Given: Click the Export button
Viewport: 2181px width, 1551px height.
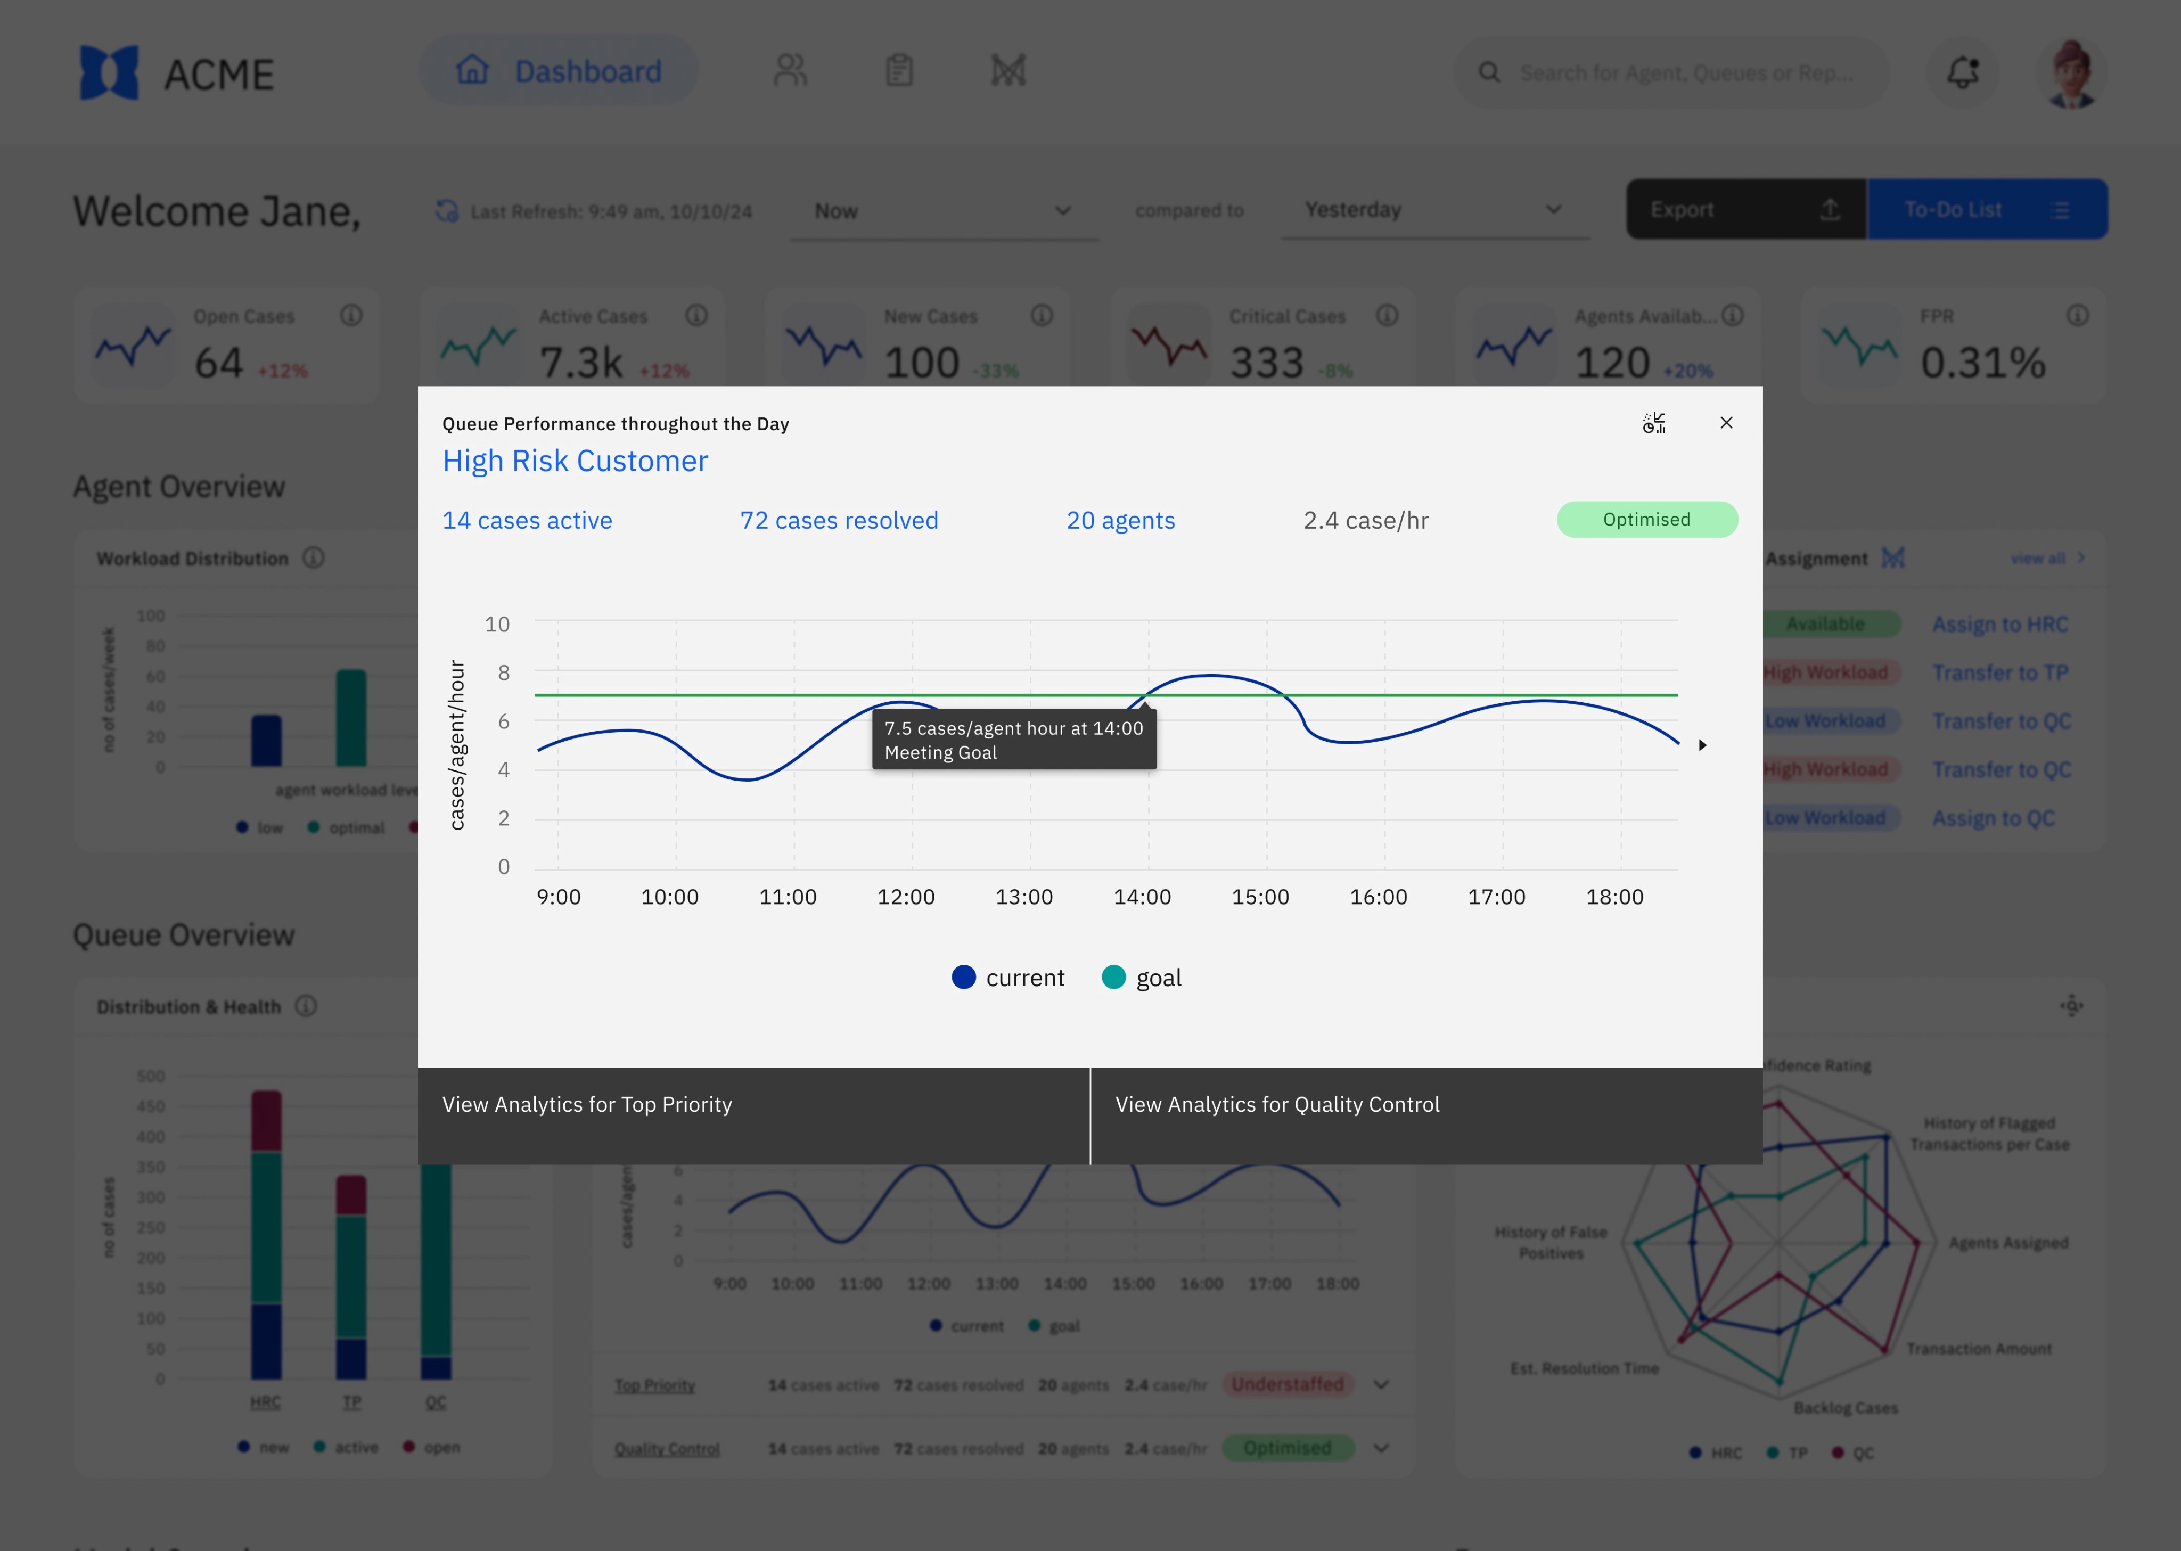Looking at the screenshot, I should (x=1745, y=209).
